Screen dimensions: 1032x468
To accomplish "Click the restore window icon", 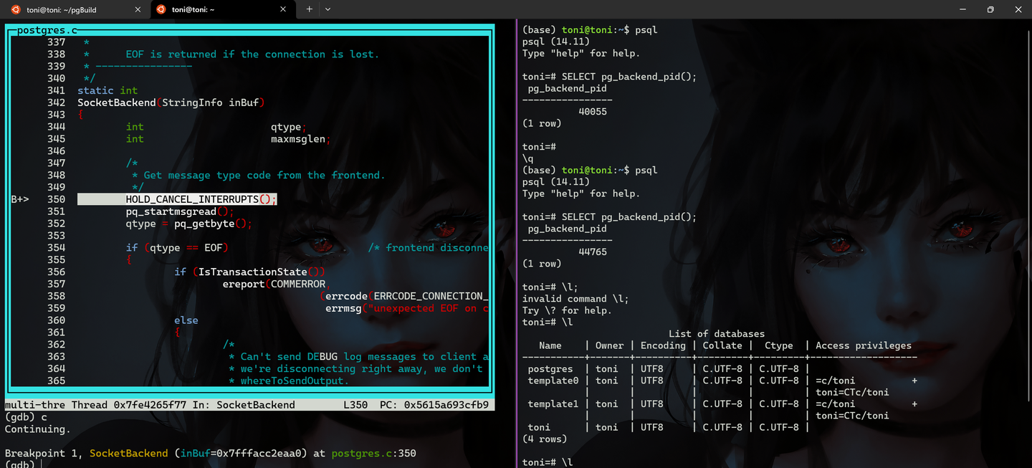I will (x=990, y=9).
